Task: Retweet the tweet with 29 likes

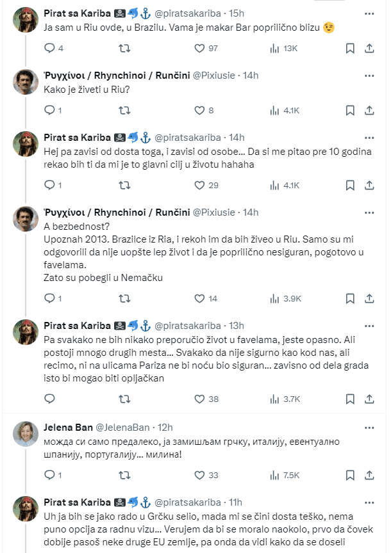Action: pyautogui.click(x=124, y=185)
